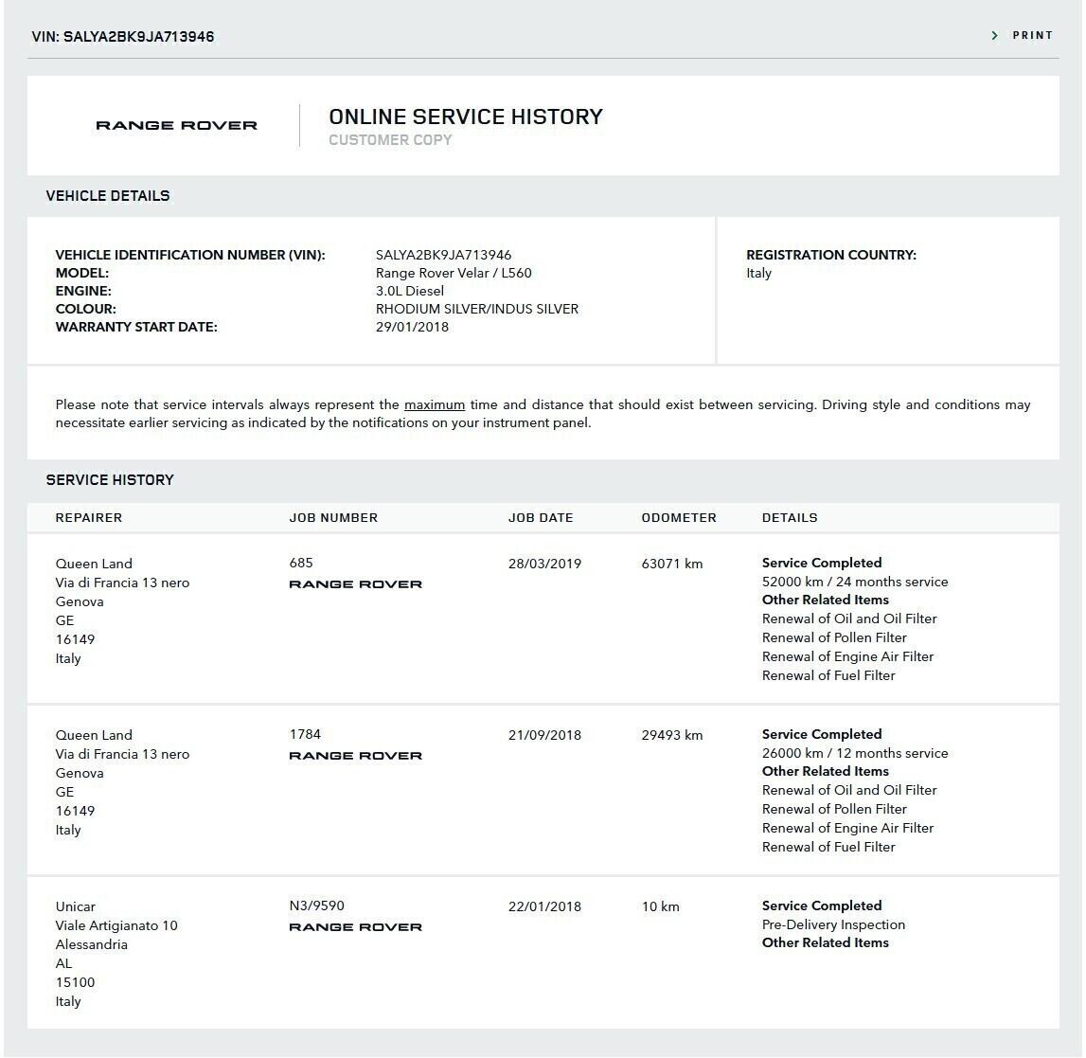The width and height of the screenshot is (1086, 1058).
Task: Click the JOB NUMBER column header
Action: coord(333,518)
